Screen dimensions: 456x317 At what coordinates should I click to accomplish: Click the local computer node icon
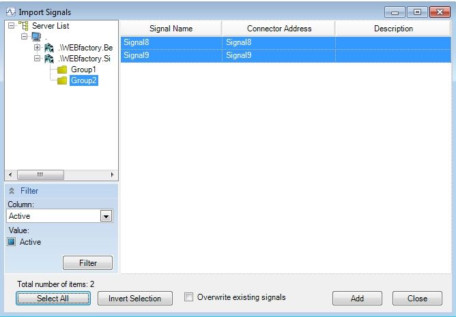click(35, 37)
